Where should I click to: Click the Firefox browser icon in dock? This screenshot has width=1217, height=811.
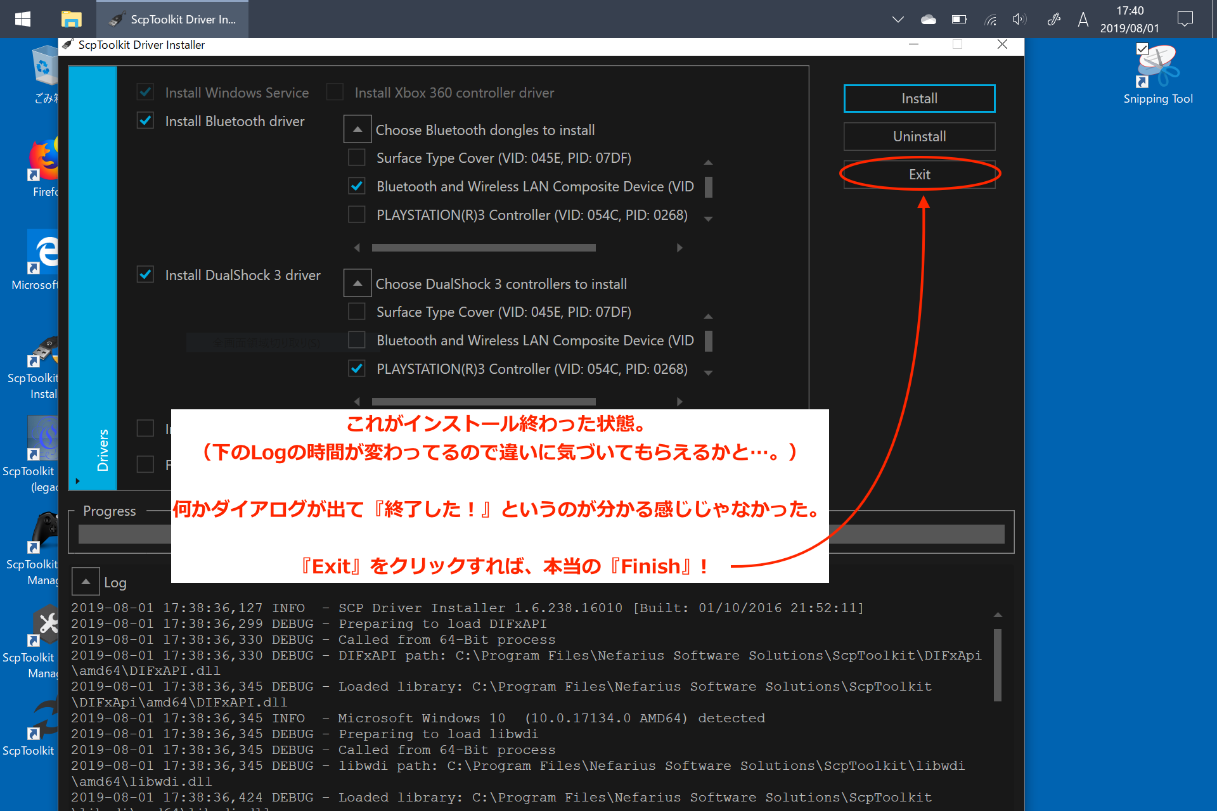(x=36, y=163)
